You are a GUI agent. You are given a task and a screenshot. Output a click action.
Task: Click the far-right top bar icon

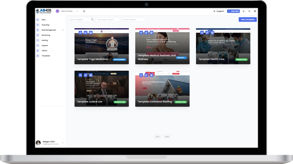pyautogui.click(x=255, y=11)
